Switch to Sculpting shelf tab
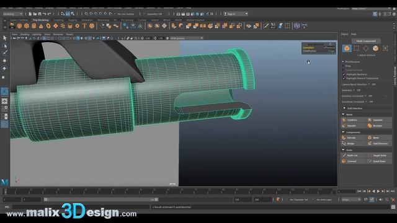 [58, 20]
